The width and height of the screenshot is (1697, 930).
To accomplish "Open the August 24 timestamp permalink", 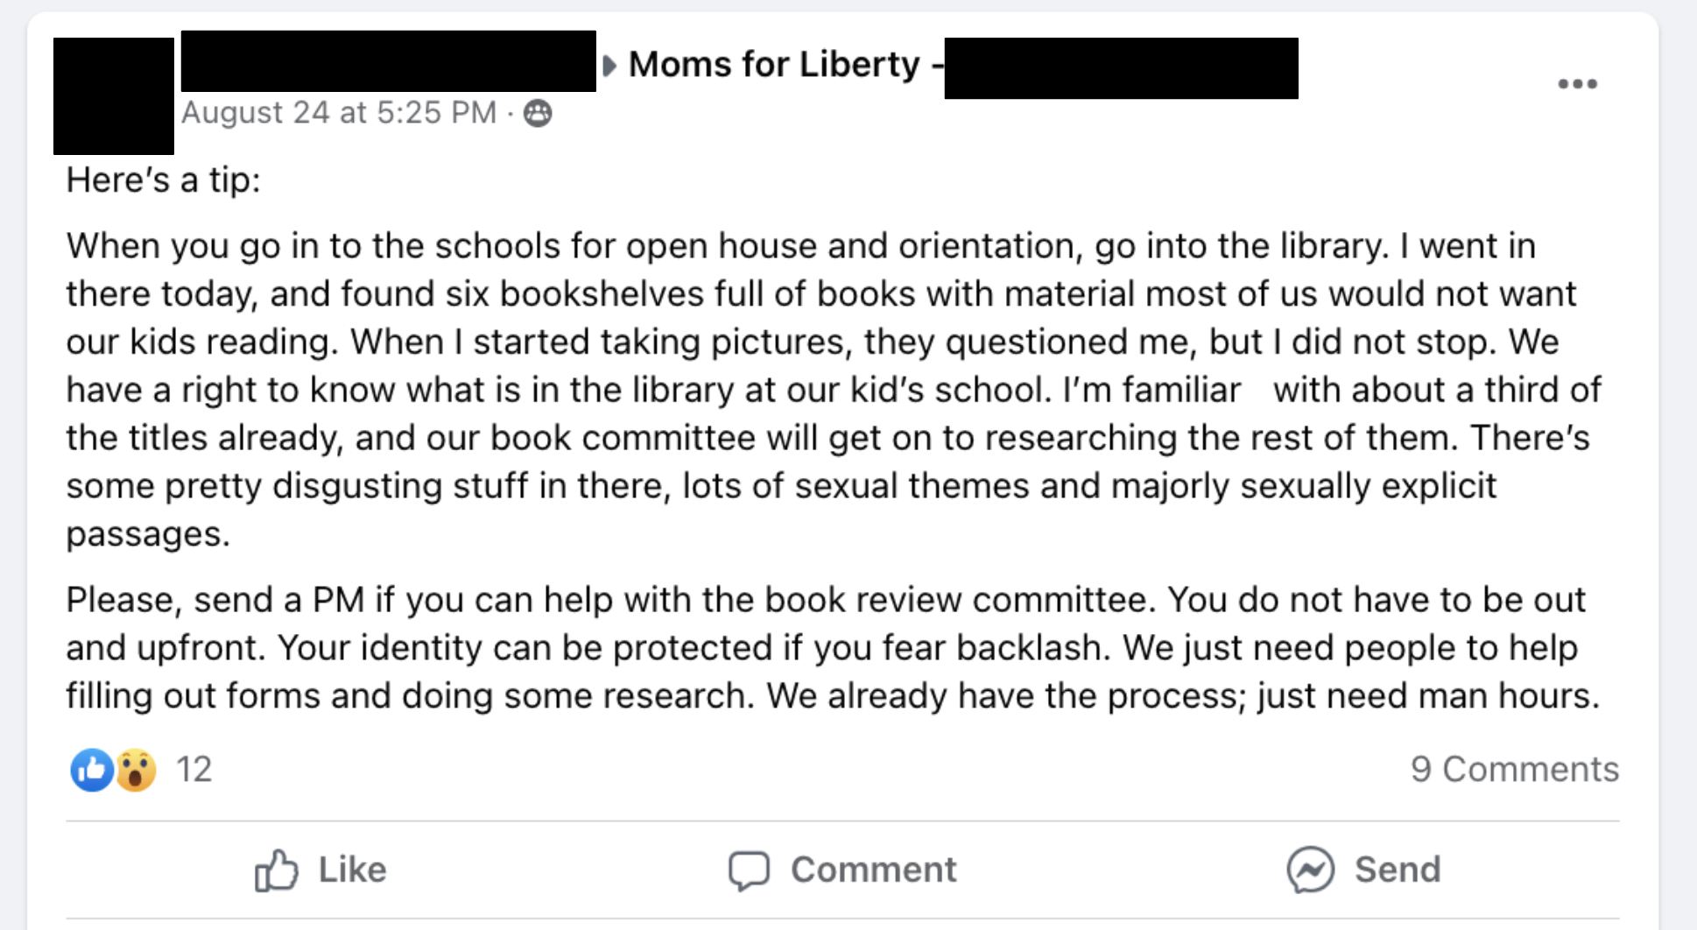I will pyautogui.click(x=337, y=113).
